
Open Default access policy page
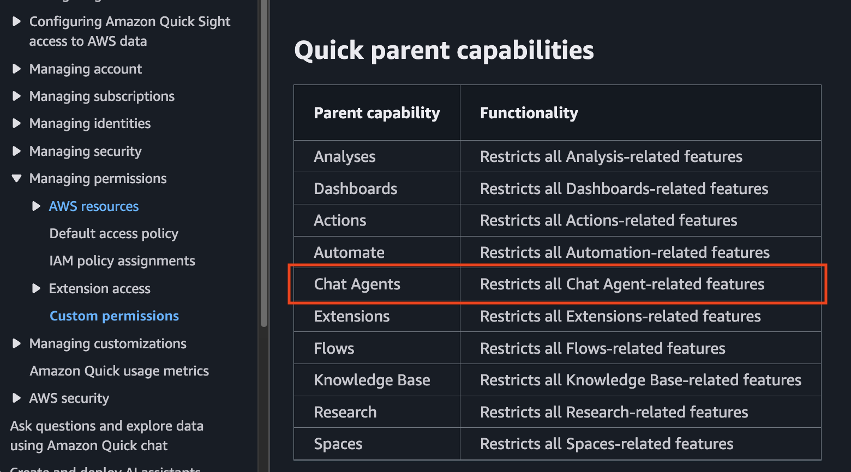pos(113,233)
